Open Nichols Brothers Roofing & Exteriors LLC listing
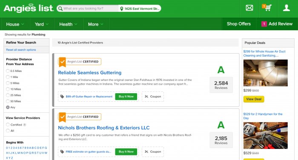Image resolution: width=298 pixels, height=160 pixels. pos(104,128)
